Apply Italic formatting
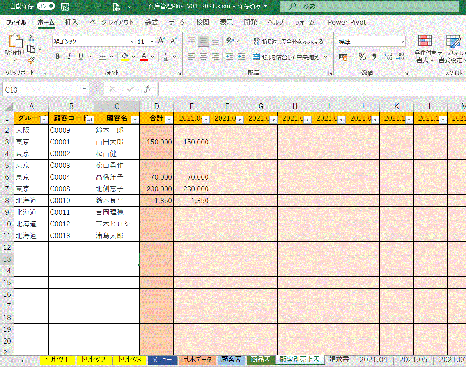 click(69, 56)
